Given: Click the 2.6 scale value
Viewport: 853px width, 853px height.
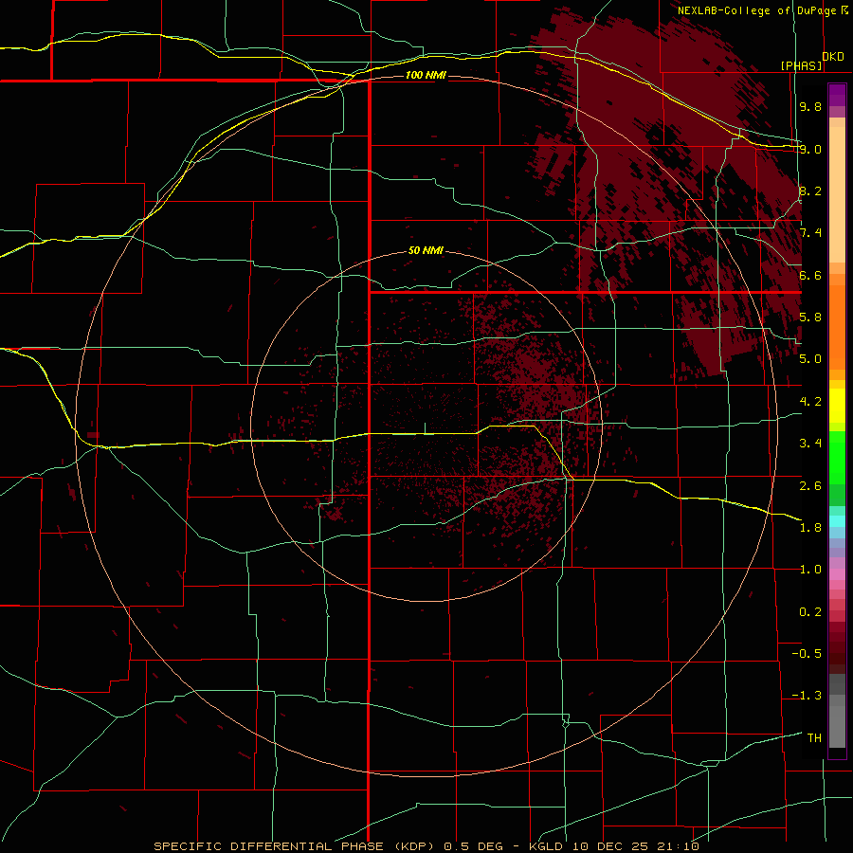Looking at the screenshot, I should (x=810, y=485).
